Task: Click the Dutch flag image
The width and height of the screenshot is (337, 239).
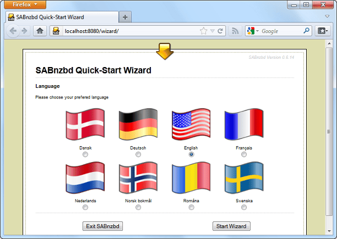Action: click(x=85, y=177)
